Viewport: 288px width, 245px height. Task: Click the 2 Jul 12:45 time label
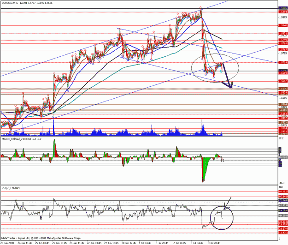(180, 243)
